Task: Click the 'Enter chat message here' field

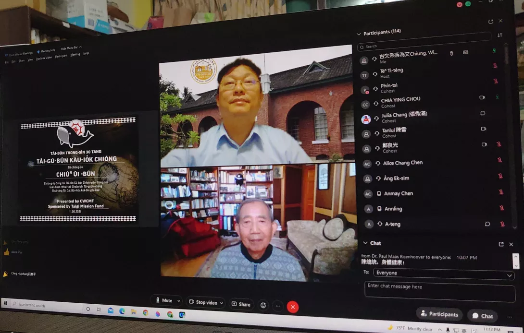Action: click(440, 292)
